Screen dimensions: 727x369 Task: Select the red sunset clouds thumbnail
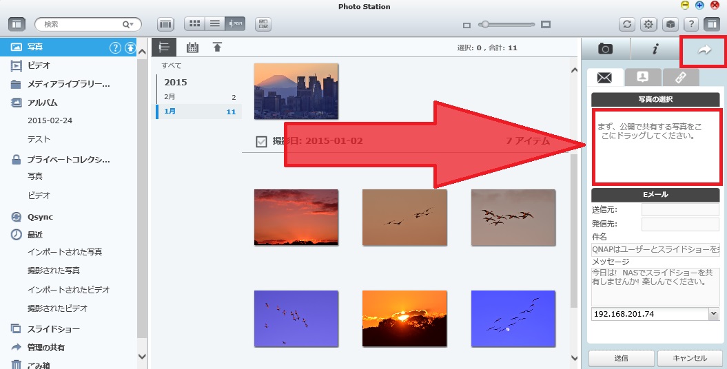[x=296, y=217]
